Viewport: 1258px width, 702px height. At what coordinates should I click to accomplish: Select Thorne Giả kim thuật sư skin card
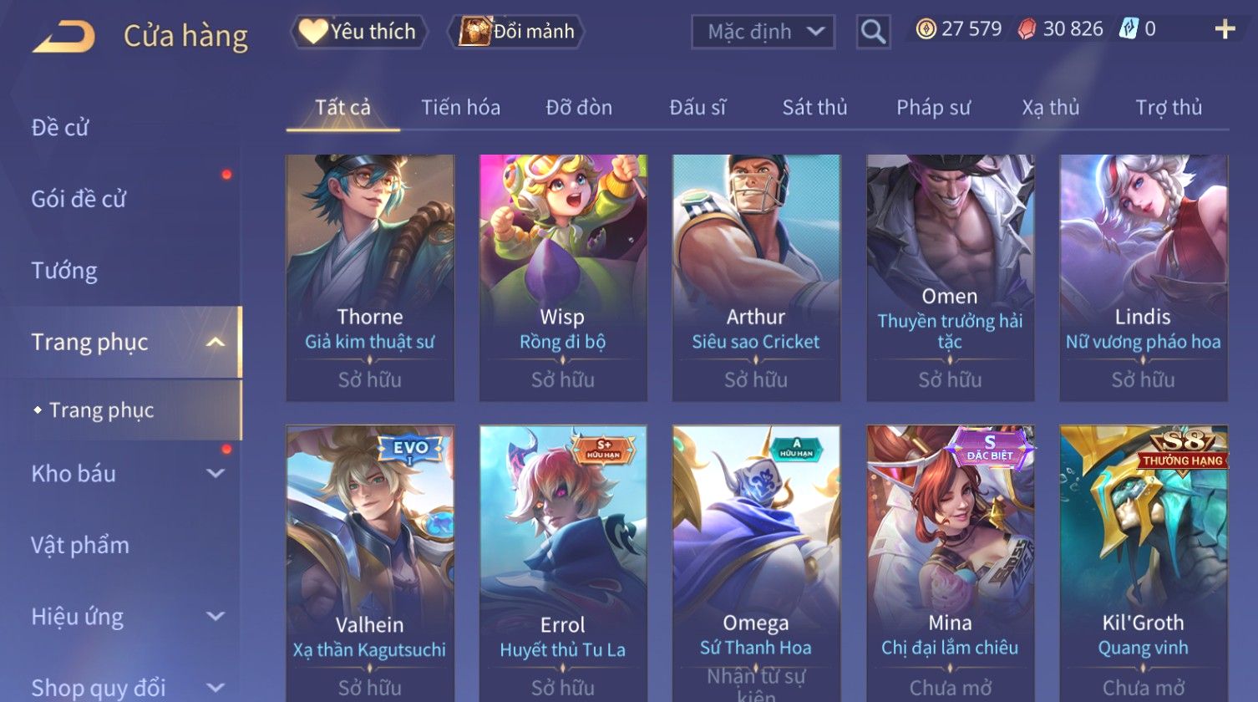pos(370,277)
